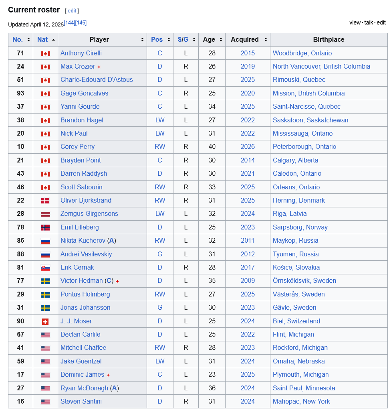Viewport: 391px width, 412px height.
Task: Sort by Acquired column arrows
Action: tap(266, 40)
